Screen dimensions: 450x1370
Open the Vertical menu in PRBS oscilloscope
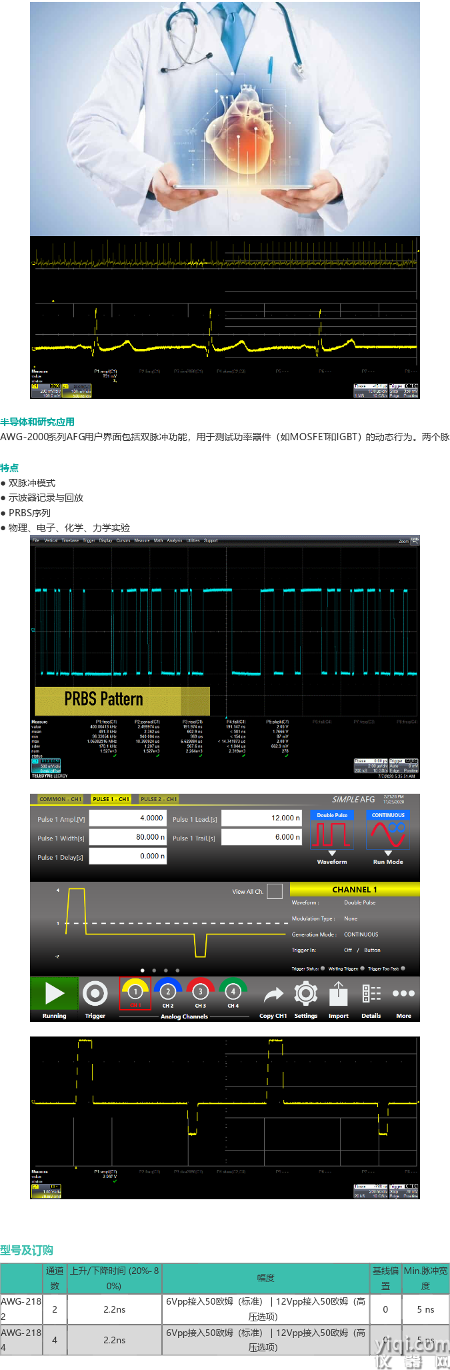coord(51,541)
